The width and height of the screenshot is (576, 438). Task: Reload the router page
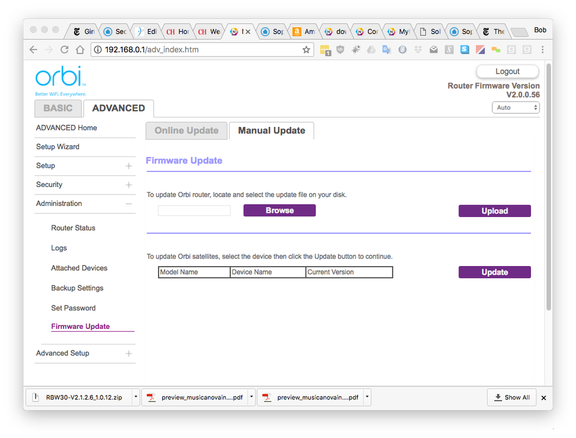(64, 50)
